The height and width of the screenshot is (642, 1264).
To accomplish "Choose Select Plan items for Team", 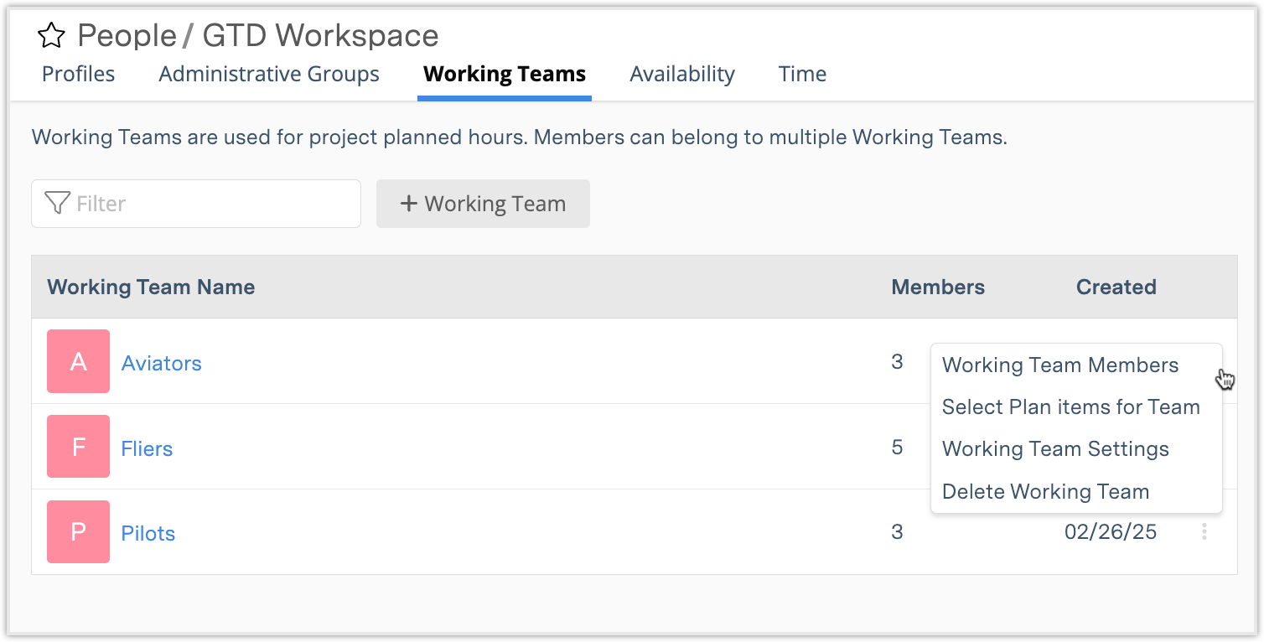I will coord(1071,407).
